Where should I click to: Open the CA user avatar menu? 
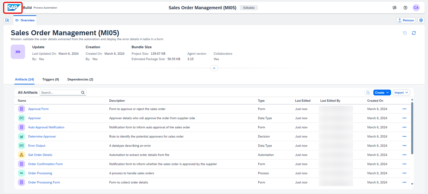pyautogui.click(x=416, y=8)
